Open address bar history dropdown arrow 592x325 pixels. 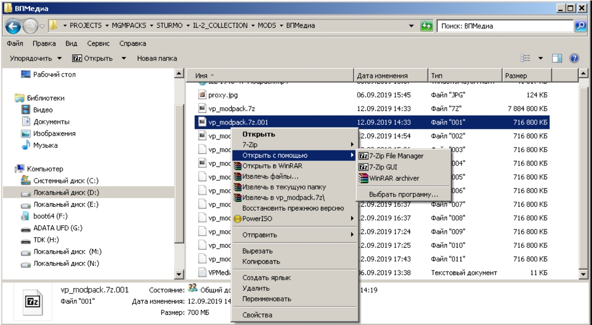pos(412,26)
